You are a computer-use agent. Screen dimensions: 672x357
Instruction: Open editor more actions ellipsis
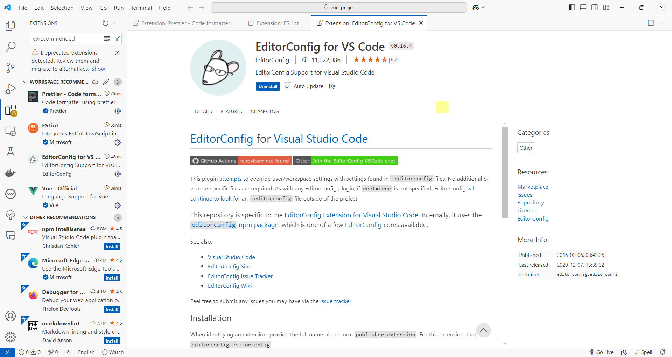662,23
